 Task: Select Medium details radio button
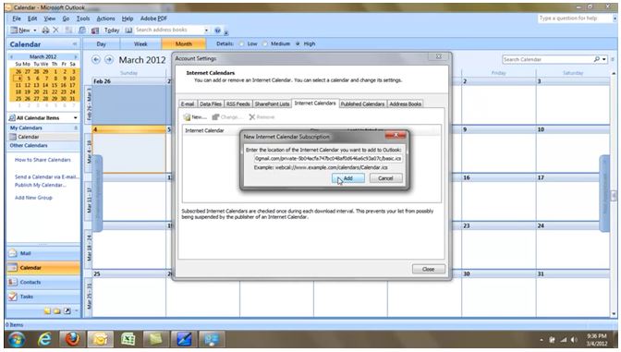tap(265, 44)
